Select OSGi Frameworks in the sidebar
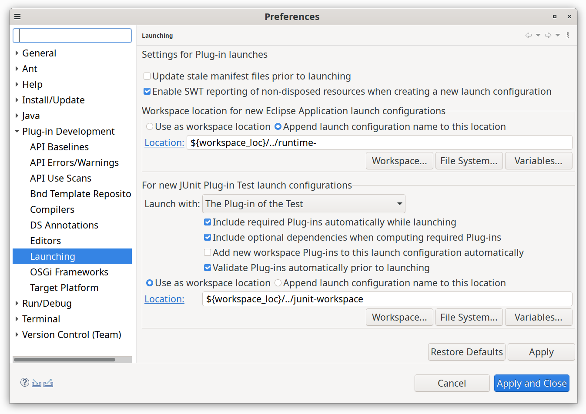586x414 pixels. click(x=69, y=272)
